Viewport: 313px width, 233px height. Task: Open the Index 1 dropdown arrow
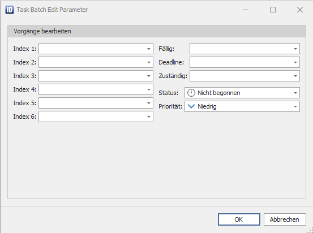tap(148, 49)
